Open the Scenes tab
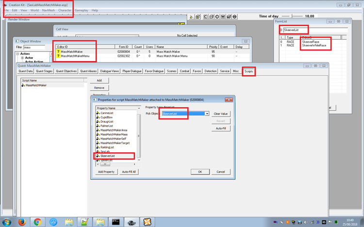 click(171, 71)
